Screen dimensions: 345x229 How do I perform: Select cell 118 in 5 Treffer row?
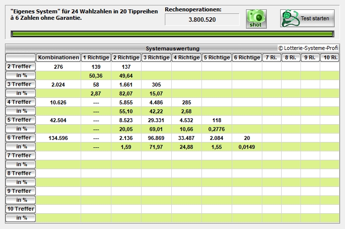pos(217,120)
